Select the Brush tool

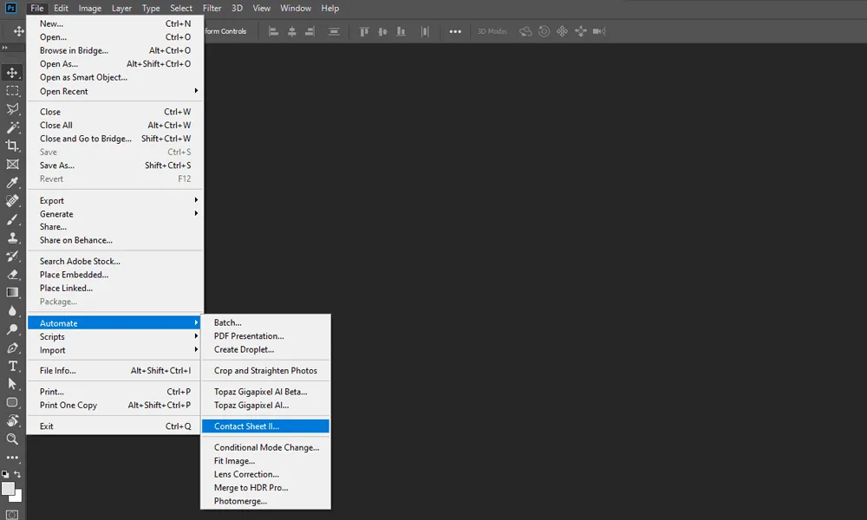(12, 219)
